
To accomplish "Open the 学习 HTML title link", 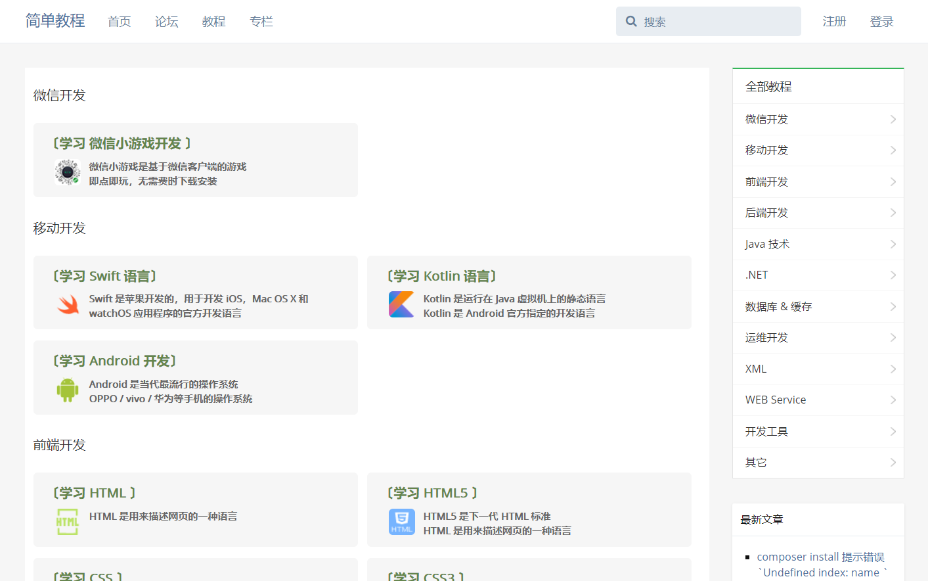I will tap(94, 493).
